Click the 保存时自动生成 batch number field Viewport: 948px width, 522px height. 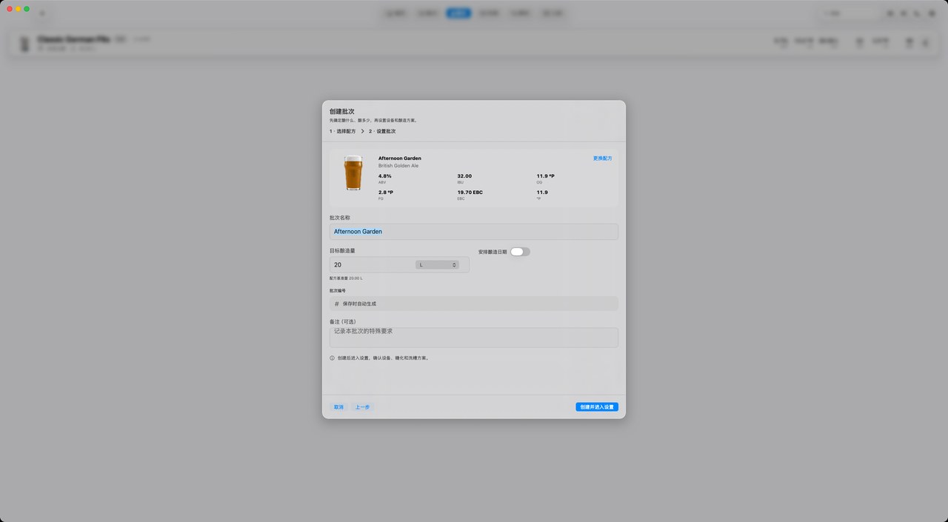(474, 304)
